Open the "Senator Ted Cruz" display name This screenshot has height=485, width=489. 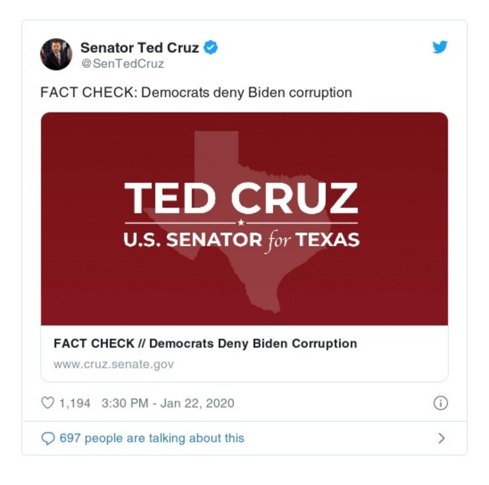coord(140,47)
